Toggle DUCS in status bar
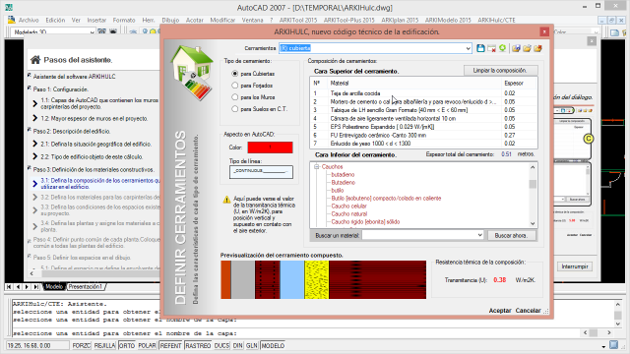The image size is (630, 354). click(x=221, y=345)
